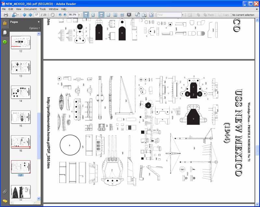Select the page 13 thumbnail
The image size is (260, 207).
(x=21, y=67)
